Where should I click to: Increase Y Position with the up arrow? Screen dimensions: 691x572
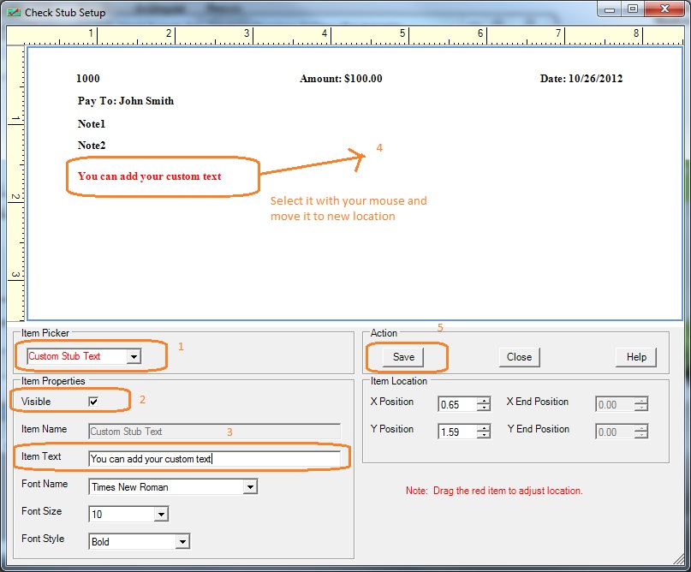(x=484, y=428)
